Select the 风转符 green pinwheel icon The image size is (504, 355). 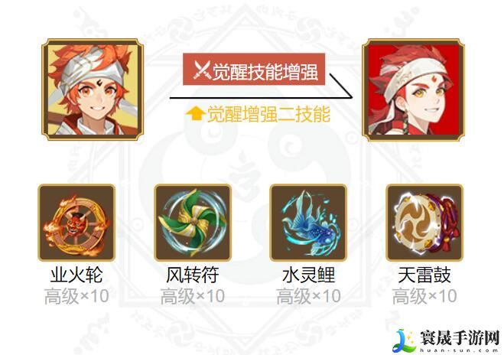click(193, 223)
